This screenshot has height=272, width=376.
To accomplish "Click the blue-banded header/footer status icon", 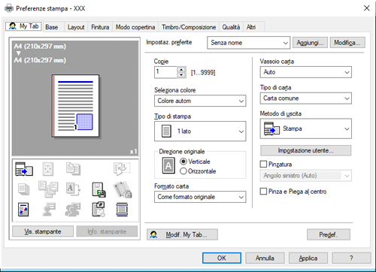I will (122, 210).
